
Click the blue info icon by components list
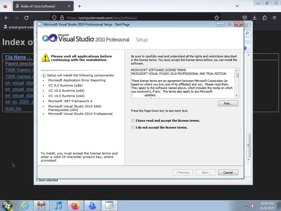43,76
